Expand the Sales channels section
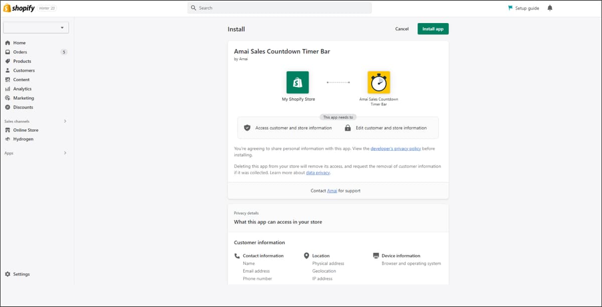 (65, 121)
